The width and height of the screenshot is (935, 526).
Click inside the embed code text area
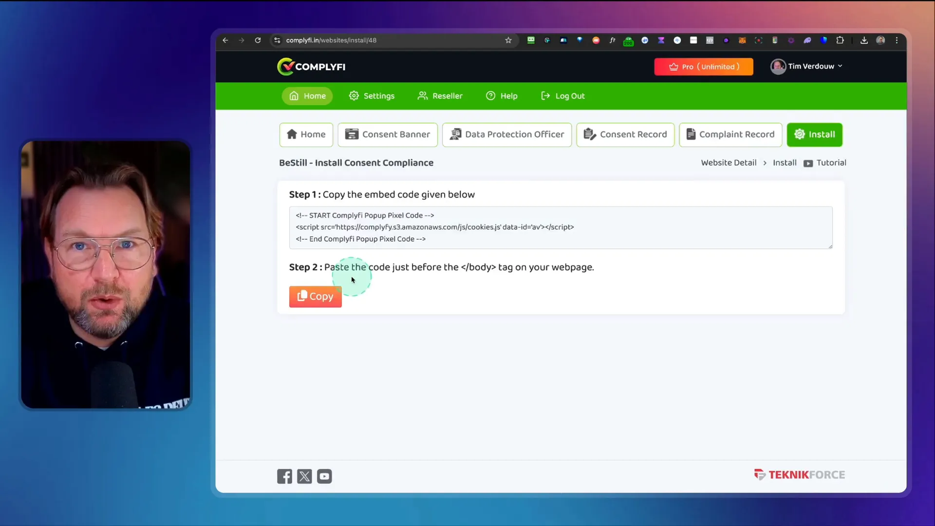point(560,227)
